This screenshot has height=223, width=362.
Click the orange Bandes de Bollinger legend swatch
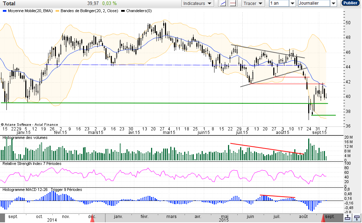(57, 11)
